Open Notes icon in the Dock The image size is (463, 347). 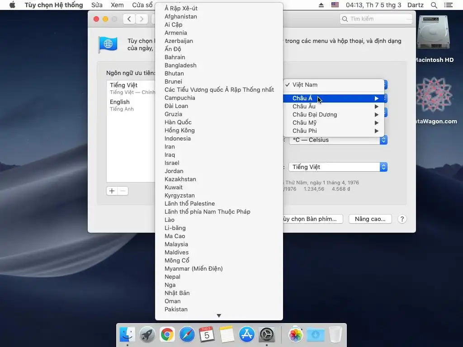(x=227, y=334)
